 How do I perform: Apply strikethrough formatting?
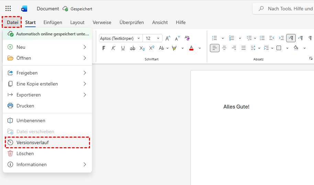[x=133, y=48]
